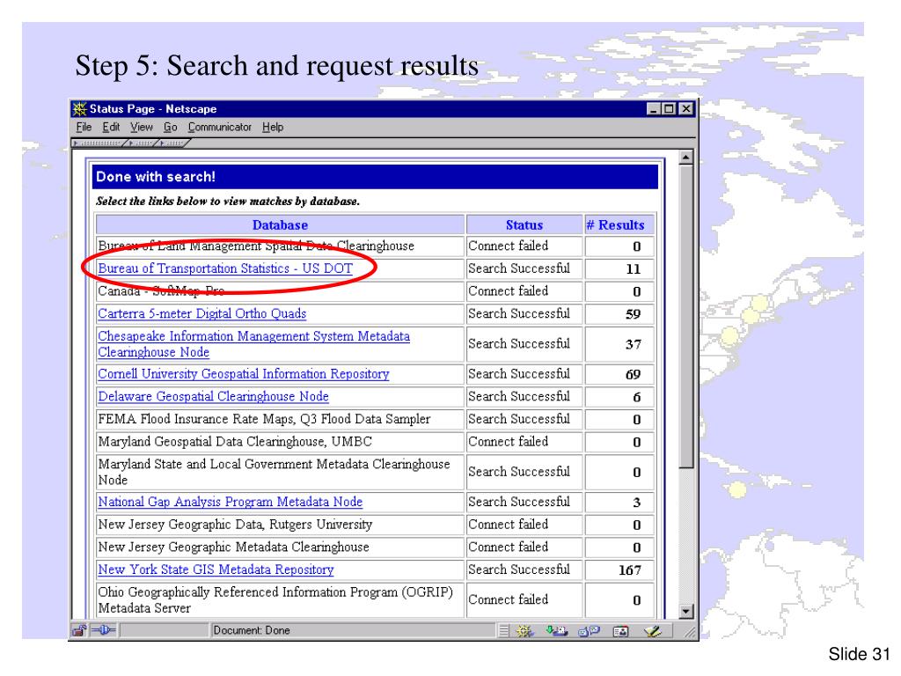Open the Address Book icon in component bar
The width and height of the screenshot is (901, 676).
click(x=620, y=631)
